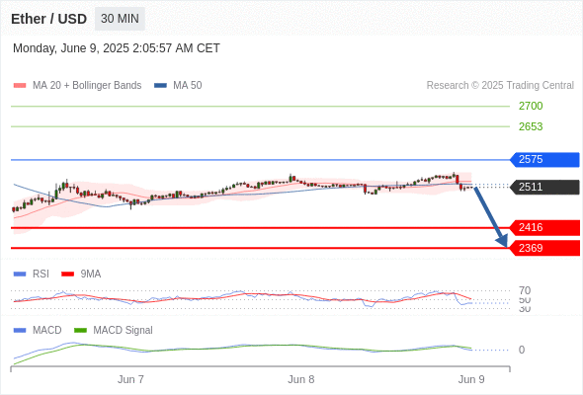Click the MACD Signal green legend swatch
The height and width of the screenshot is (395, 583).
(80, 331)
